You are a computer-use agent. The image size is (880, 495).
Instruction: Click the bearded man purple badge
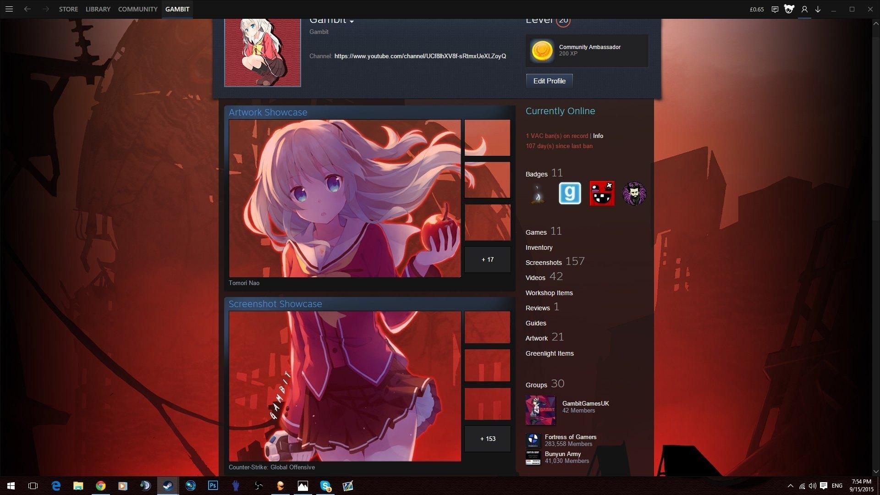coord(634,193)
